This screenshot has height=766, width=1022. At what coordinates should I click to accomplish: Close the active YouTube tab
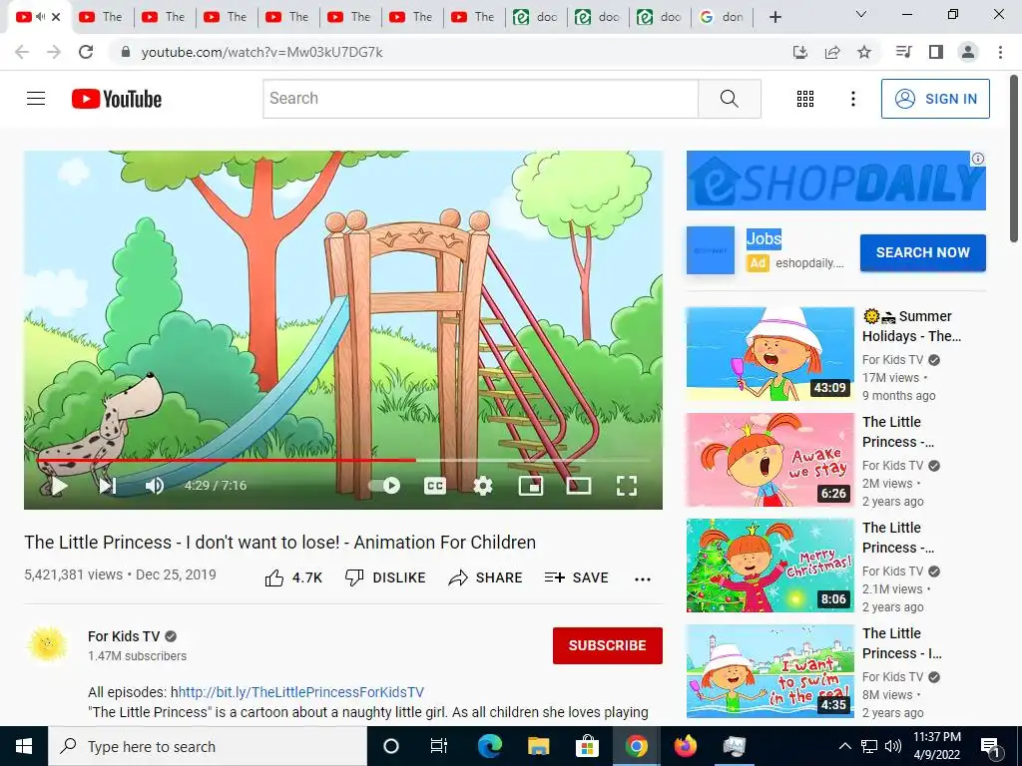click(56, 17)
